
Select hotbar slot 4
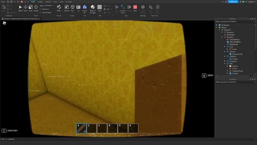(112, 128)
